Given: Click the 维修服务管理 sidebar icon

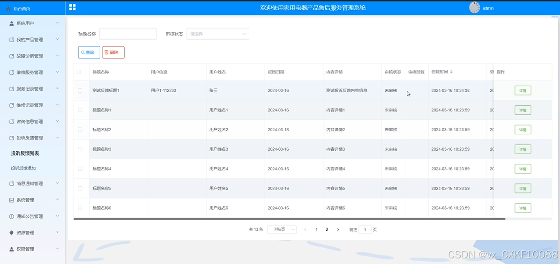Looking at the screenshot, I should click(11, 73).
